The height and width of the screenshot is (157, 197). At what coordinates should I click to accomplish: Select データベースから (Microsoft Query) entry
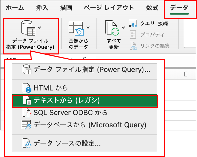pos(84,125)
